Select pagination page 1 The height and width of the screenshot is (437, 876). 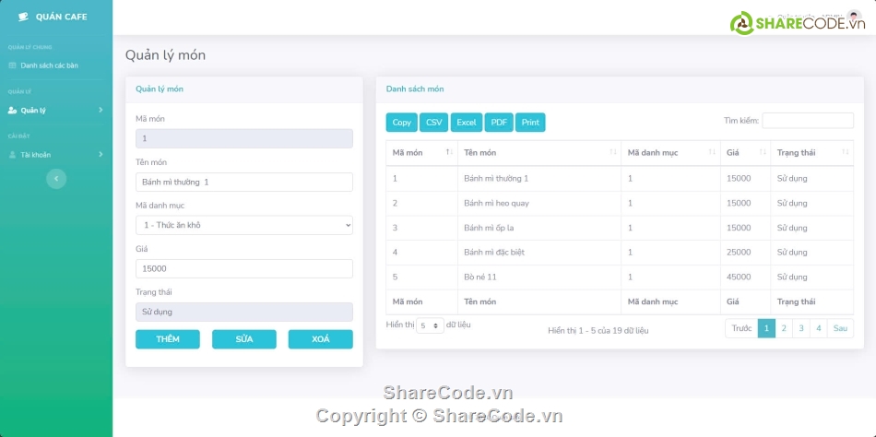click(x=766, y=328)
